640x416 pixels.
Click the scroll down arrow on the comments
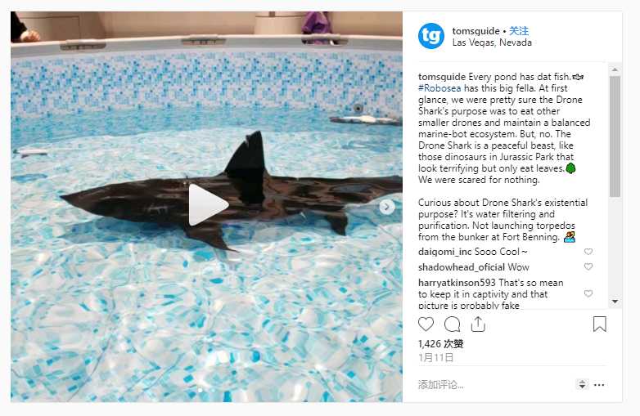click(x=615, y=302)
